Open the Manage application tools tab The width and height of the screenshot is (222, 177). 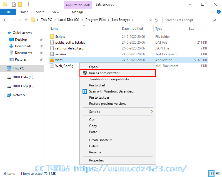[78, 12]
